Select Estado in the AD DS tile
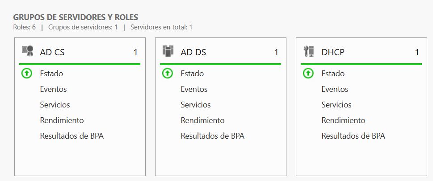Viewport: 433px width, 181px height. pyautogui.click(x=193, y=74)
